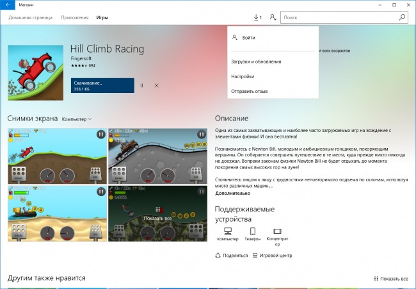View the star rating 694 reviews
This screenshot has width=416, height=289.
pos(83,65)
